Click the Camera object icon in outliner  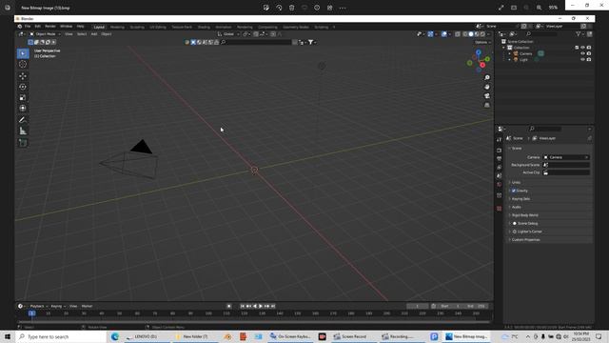point(516,53)
